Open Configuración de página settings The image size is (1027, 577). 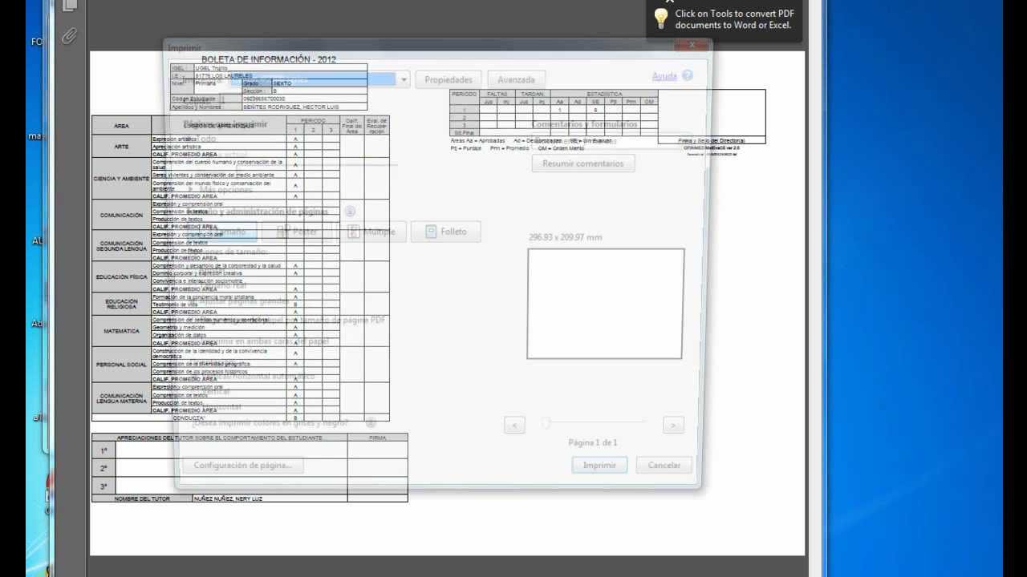click(x=243, y=465)
